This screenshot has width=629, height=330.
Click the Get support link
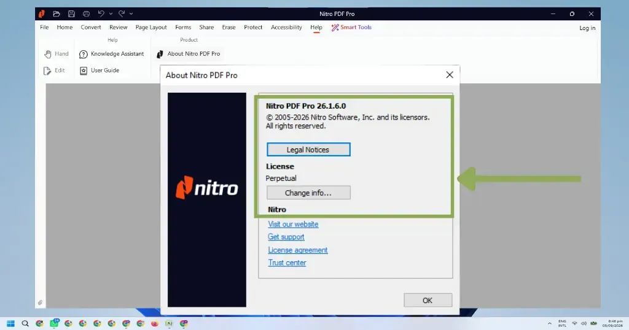(286, 237)
